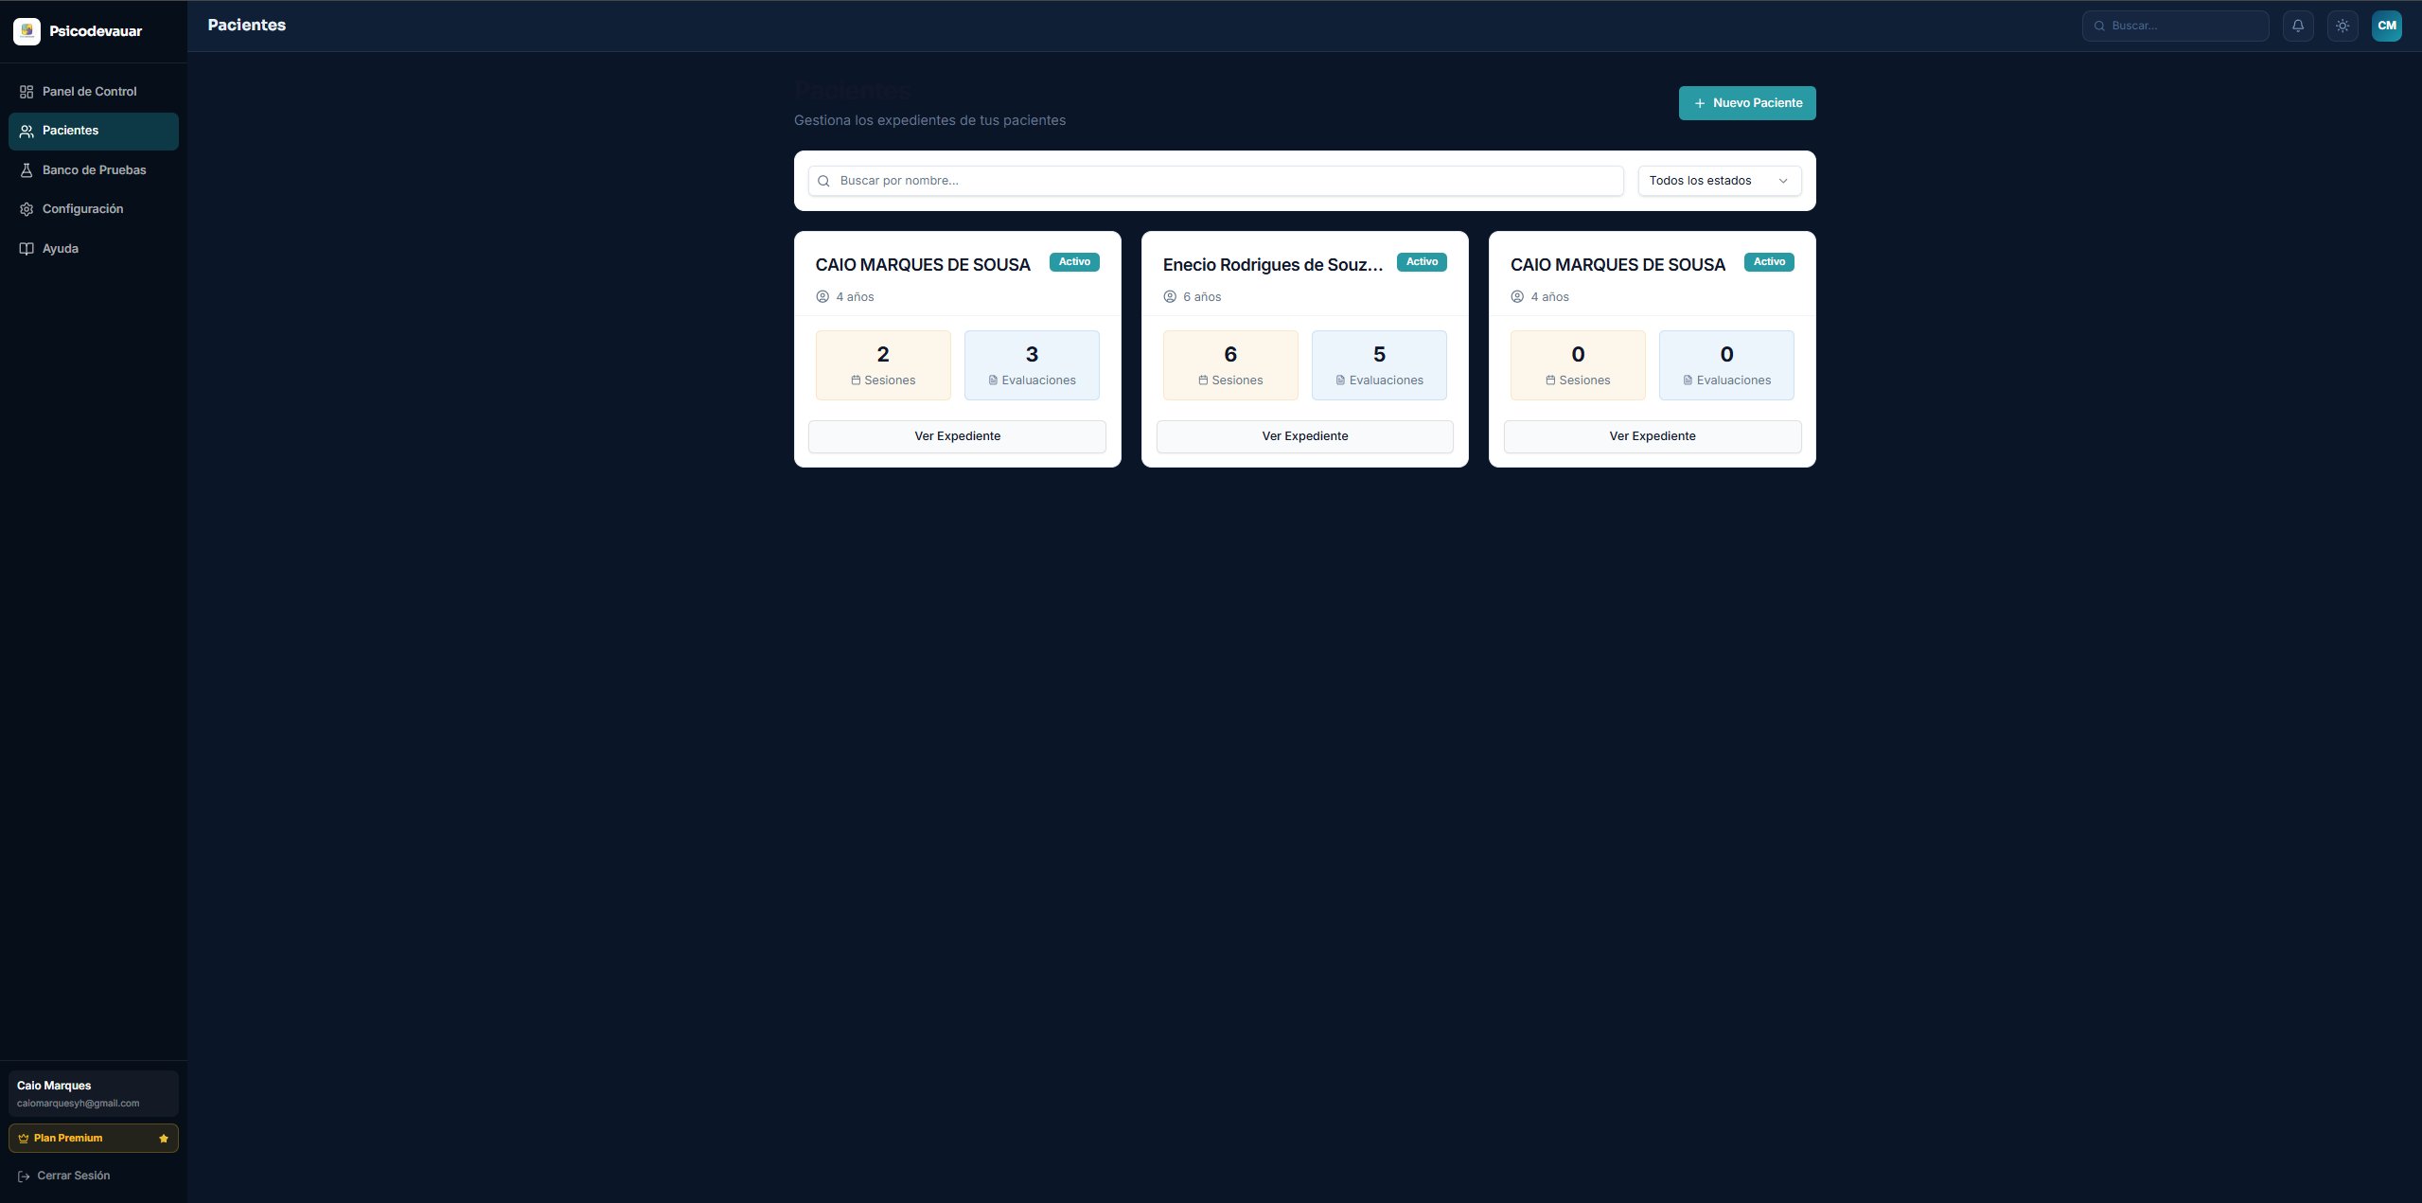Viewport: 2422px width, 1203px height.
Task: Click the 5 Evaluaciones box
Action: coord(1379,365)
